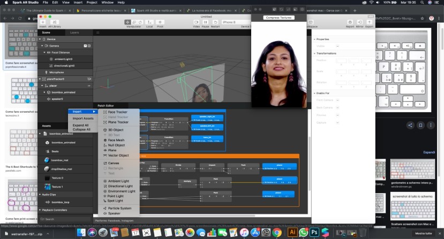Click the three-dot more icon in Chrome panel

tap(431, 125)
